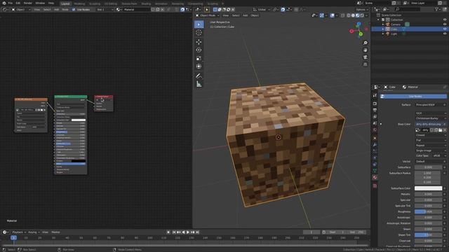Select the Select Box tool in viewport
The height and width of the screenshot is (252, 449).
[x=199, y=24]
